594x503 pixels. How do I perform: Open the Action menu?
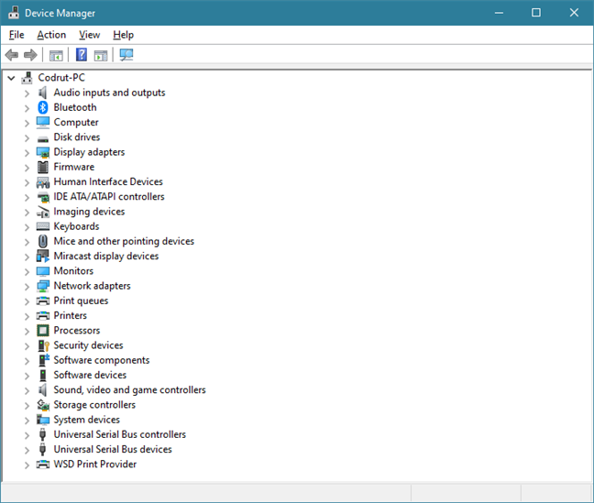(x=51, y=35)
